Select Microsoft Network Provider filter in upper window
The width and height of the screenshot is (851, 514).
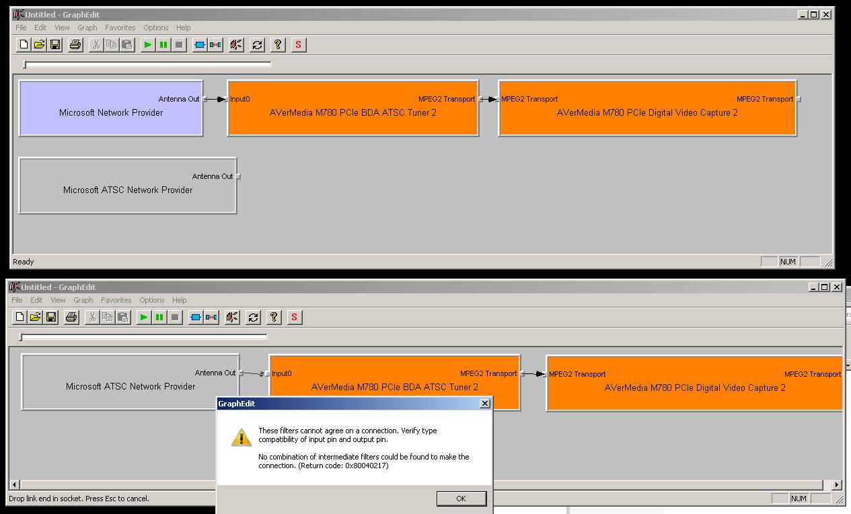pos(111,108)
